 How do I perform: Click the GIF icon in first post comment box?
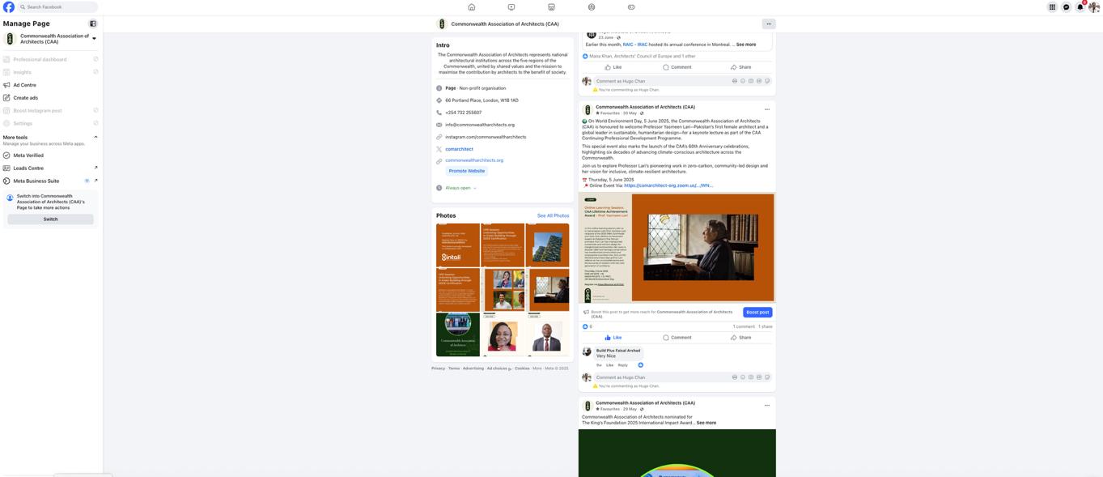(x=759, y=81)
